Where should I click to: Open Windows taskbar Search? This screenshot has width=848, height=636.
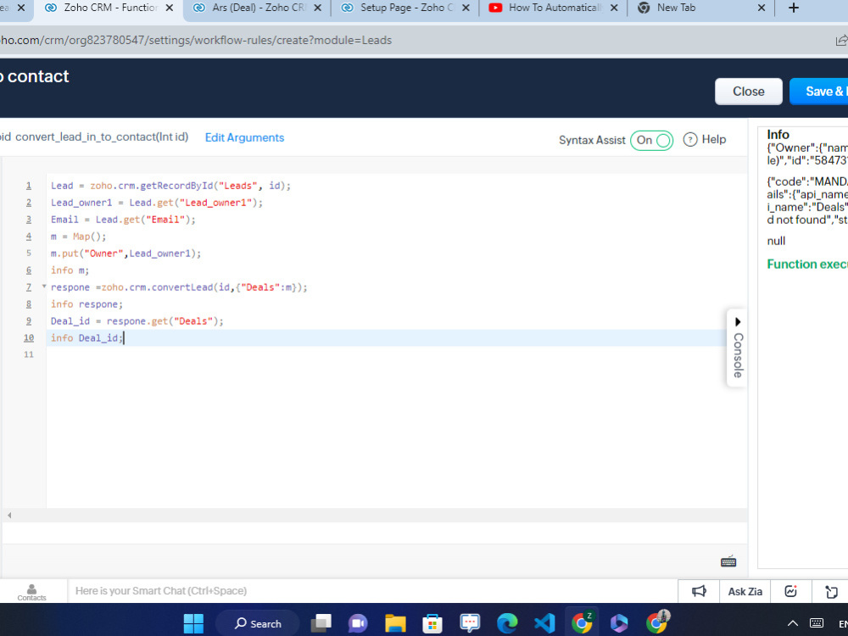(x=258, y=623)
